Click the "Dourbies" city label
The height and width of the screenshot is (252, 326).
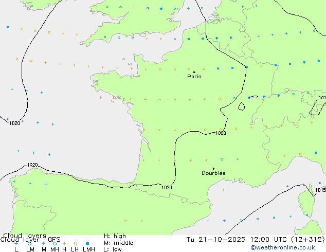coord(213,173)
